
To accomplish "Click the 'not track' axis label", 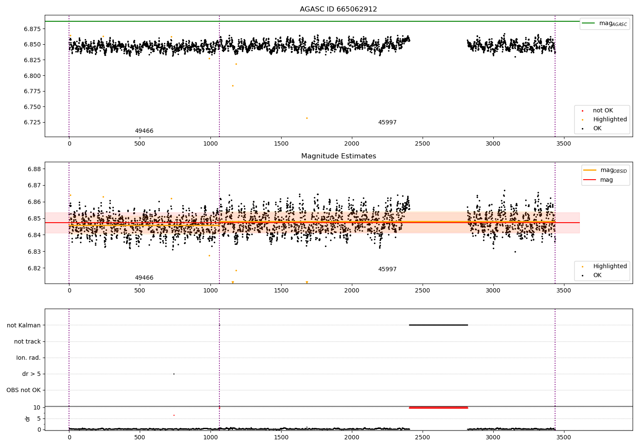I will 27,341.
